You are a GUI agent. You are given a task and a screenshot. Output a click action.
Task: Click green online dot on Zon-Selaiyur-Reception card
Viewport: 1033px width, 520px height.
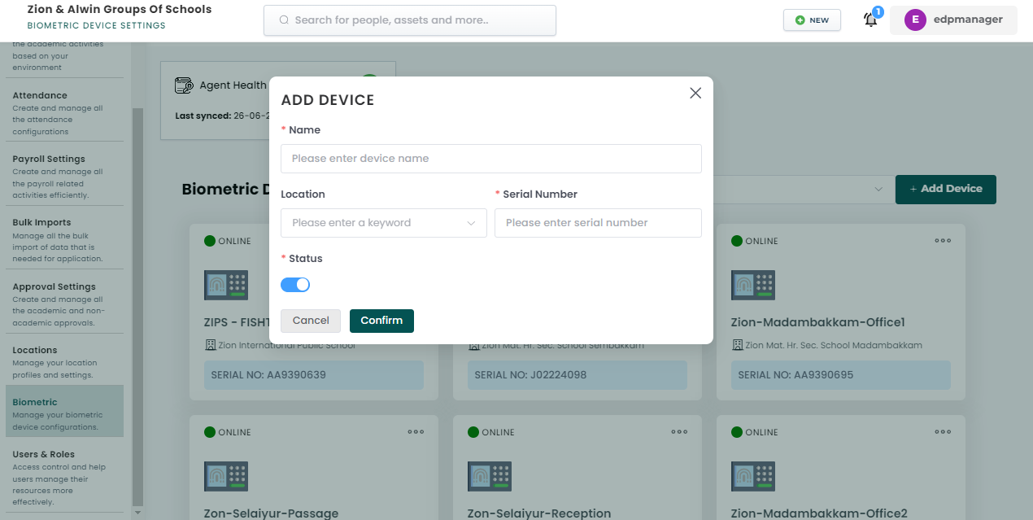473,432
